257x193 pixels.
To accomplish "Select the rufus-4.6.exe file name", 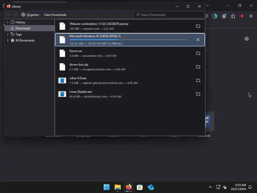I will click(78, 78).
